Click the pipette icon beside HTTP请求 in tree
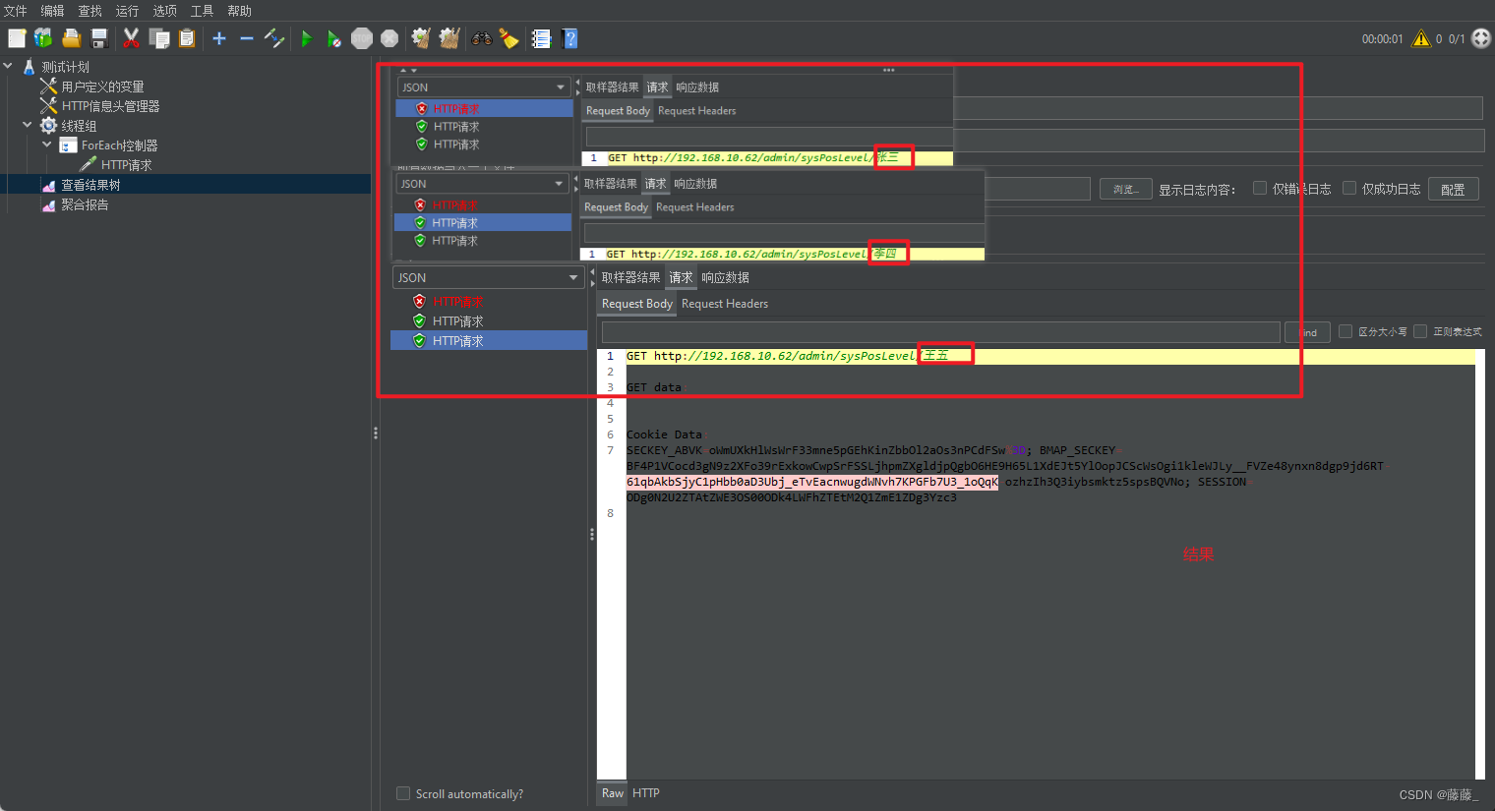The height and width of the screenshot is (811, 1495). [88, 164]
